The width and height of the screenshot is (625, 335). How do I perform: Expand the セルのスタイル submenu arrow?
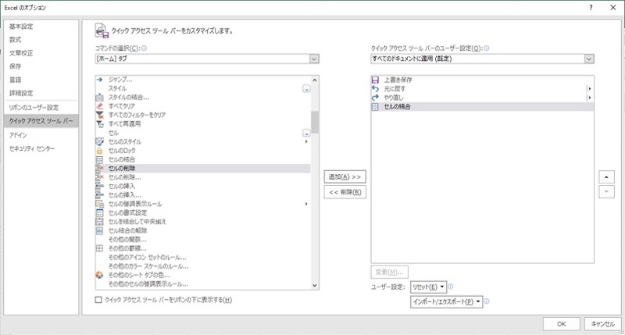(x=306, y=142)
